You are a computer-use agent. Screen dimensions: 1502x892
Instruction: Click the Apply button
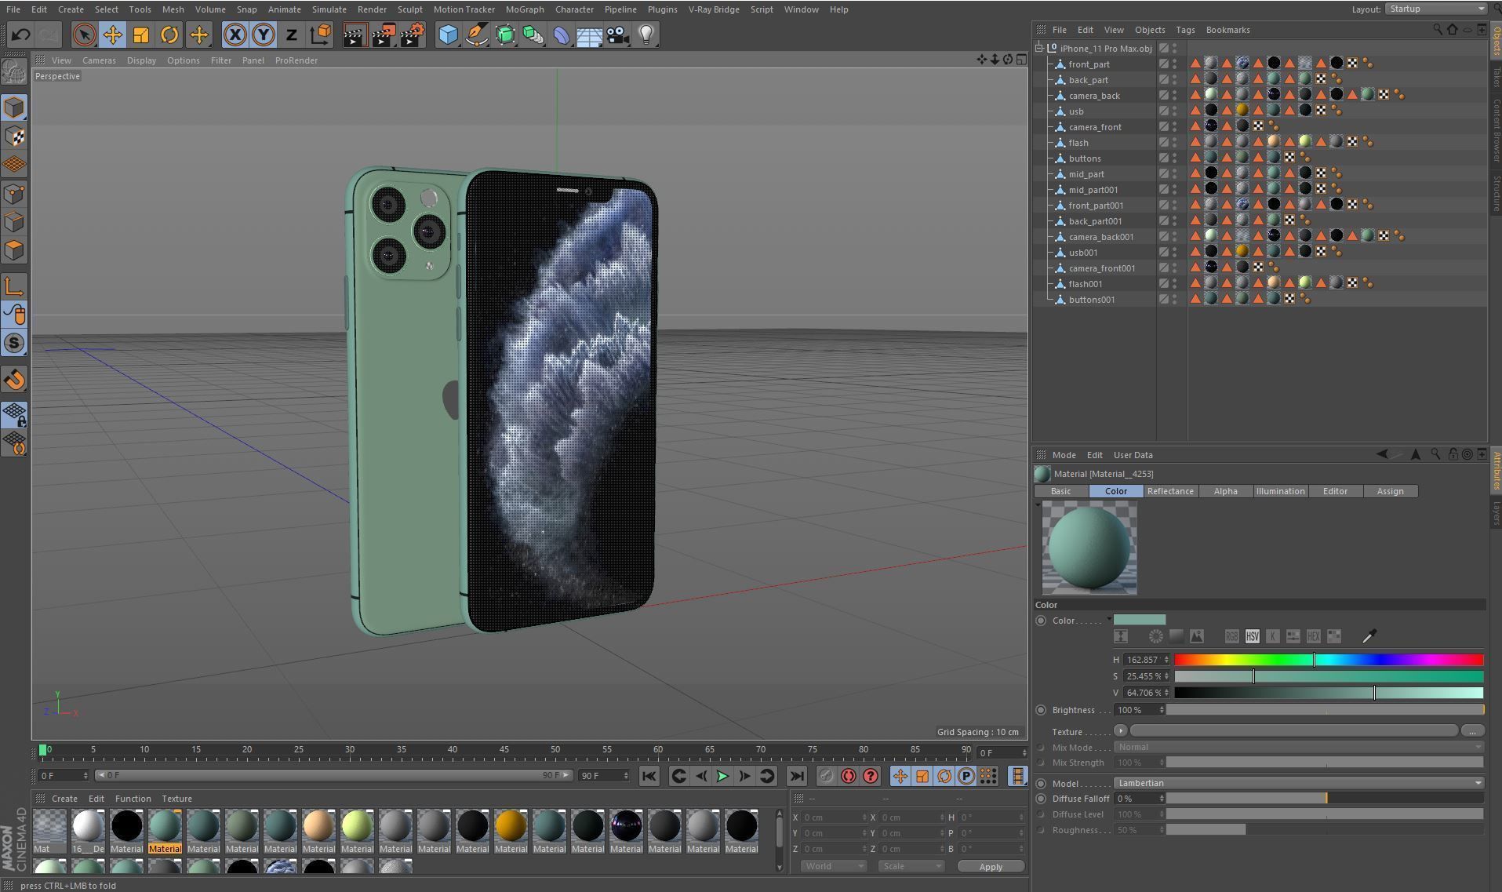click(991, 867)
